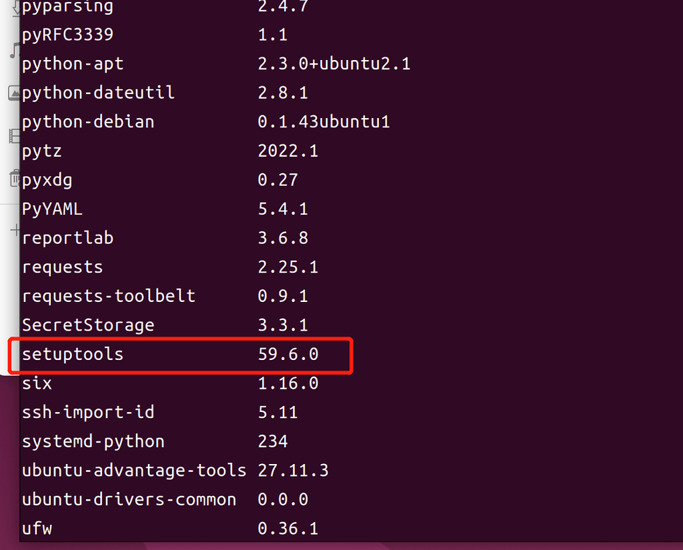This screenshot has width=683, height=550.
Task: Click the pyRFC3339 entry
Action: click(67, 34)
